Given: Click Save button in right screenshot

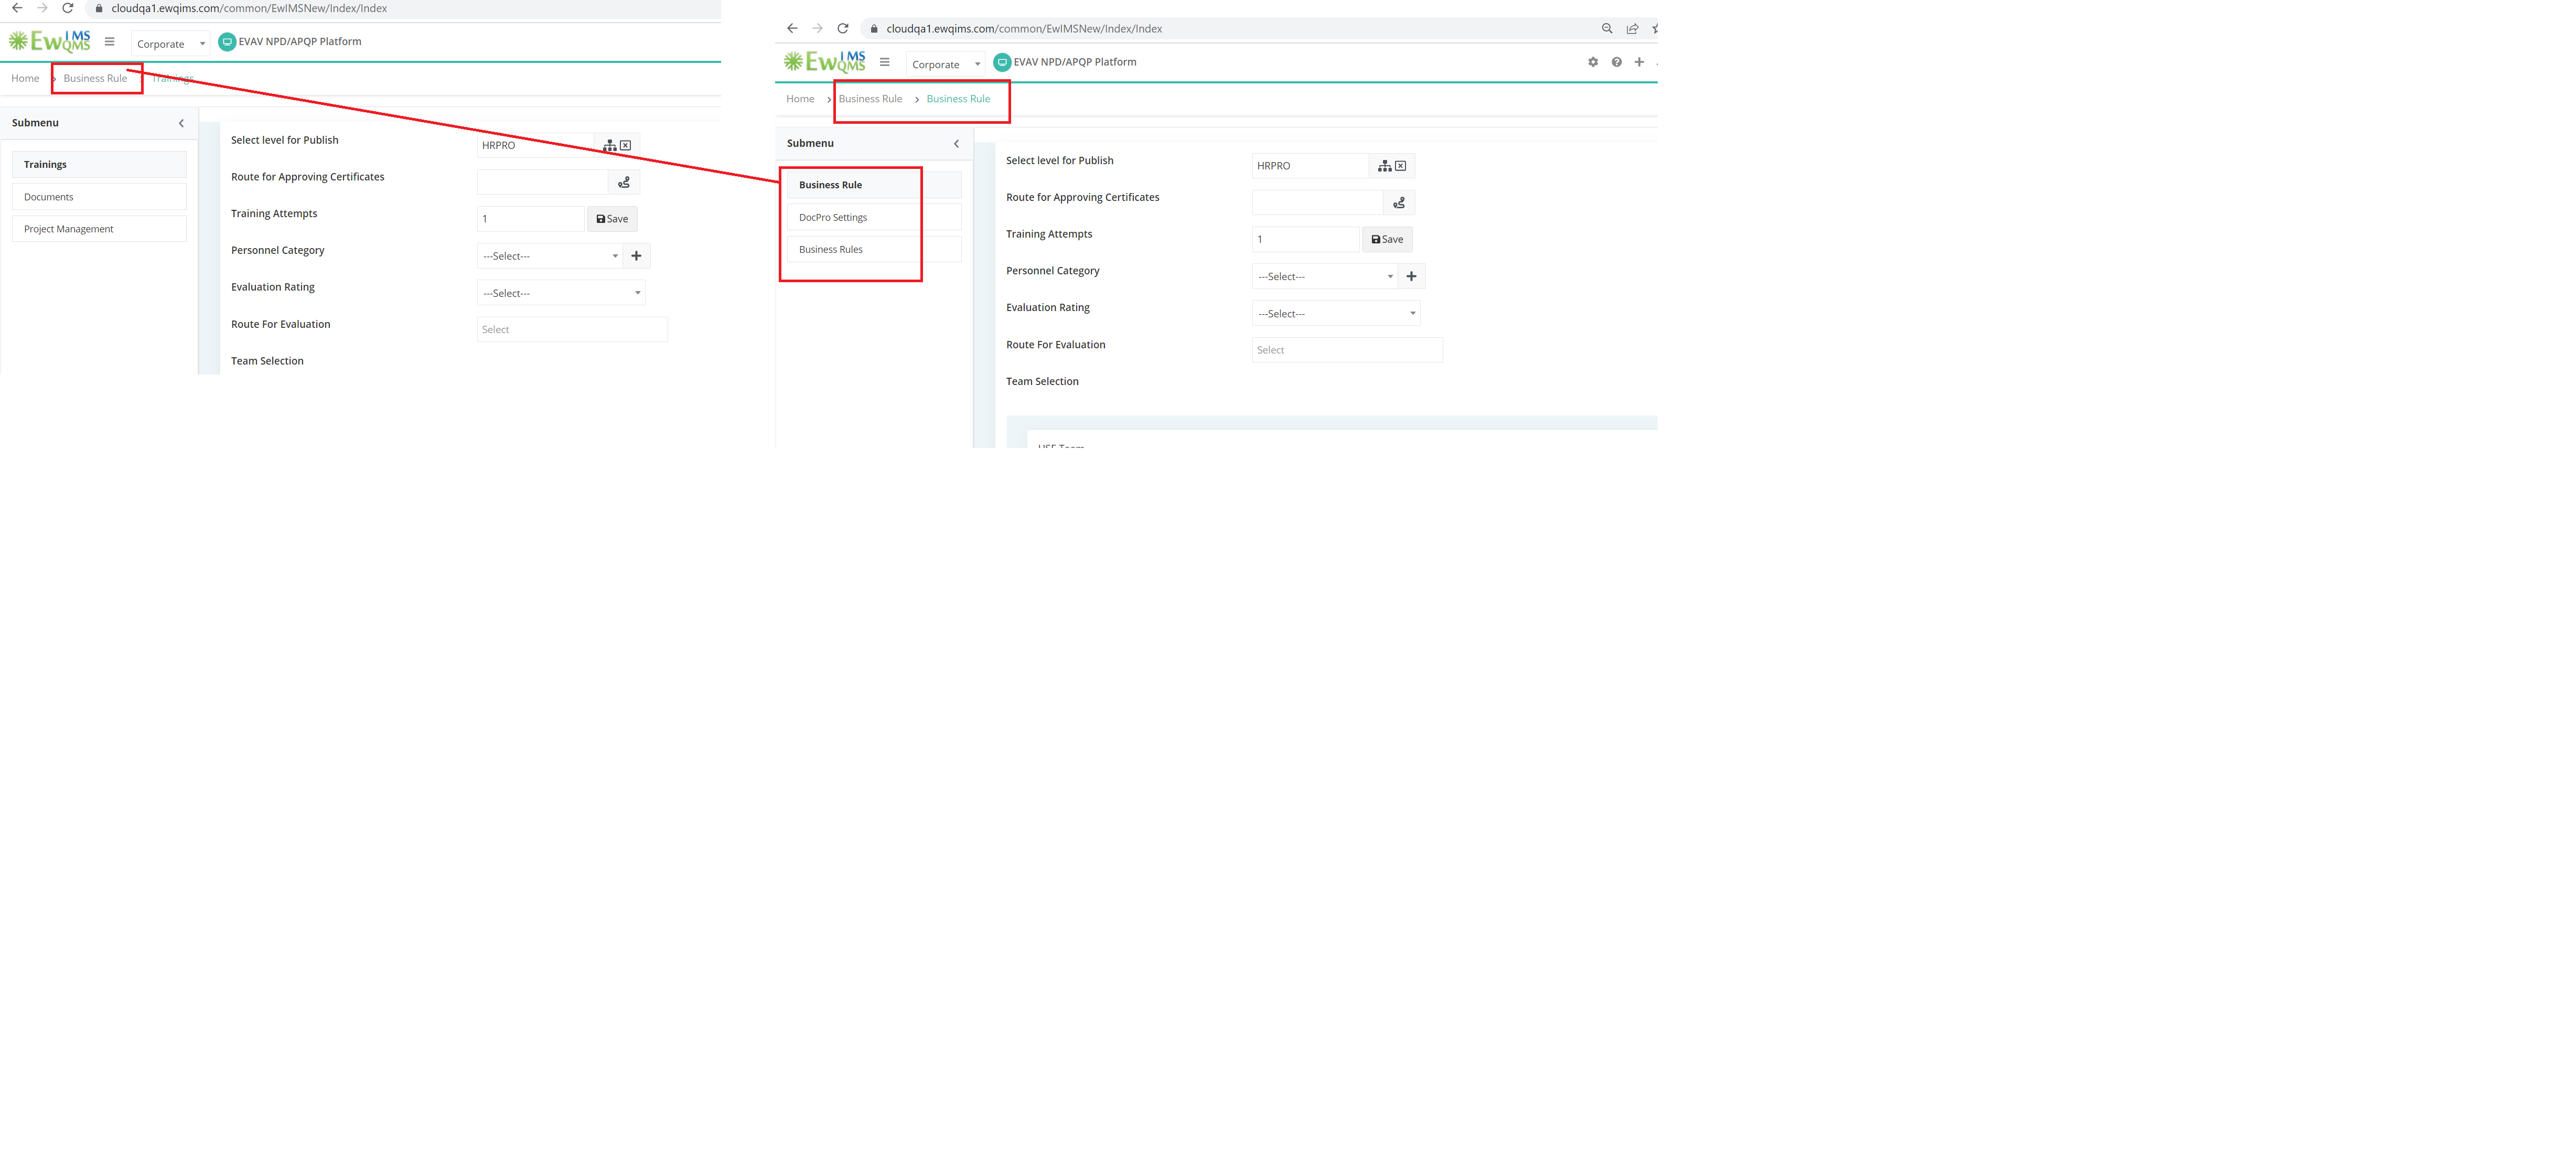Looking at the screenshot, I should 1387,239.
